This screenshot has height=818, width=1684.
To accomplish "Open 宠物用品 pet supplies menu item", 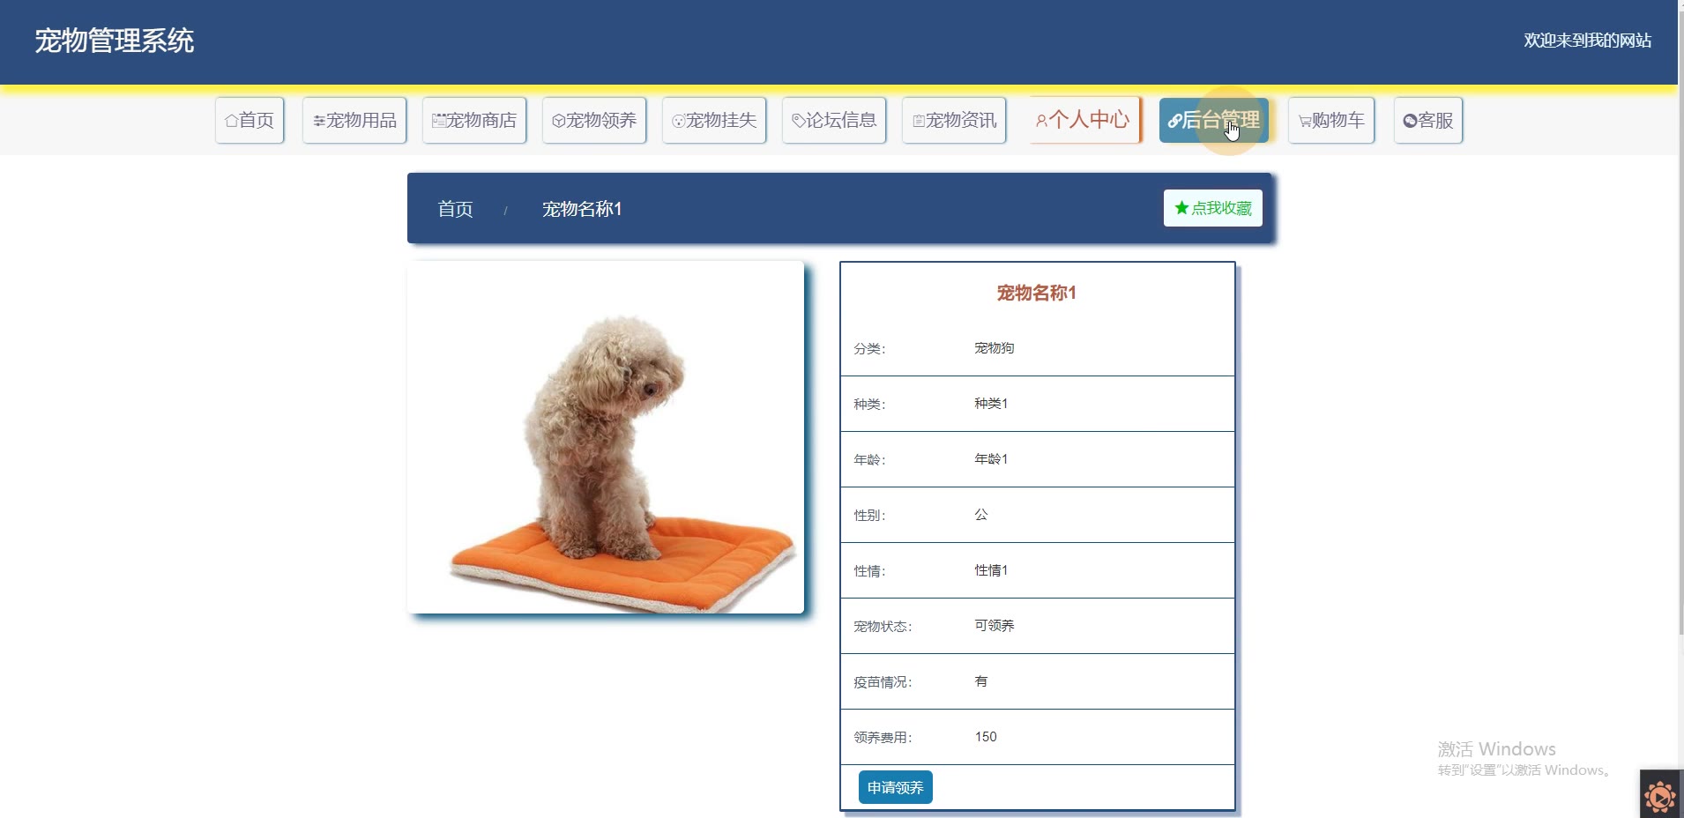I will (x=354, y=120).
